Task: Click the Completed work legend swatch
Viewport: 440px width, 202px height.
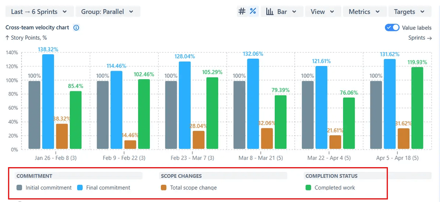Action: [x=308, y=187]
